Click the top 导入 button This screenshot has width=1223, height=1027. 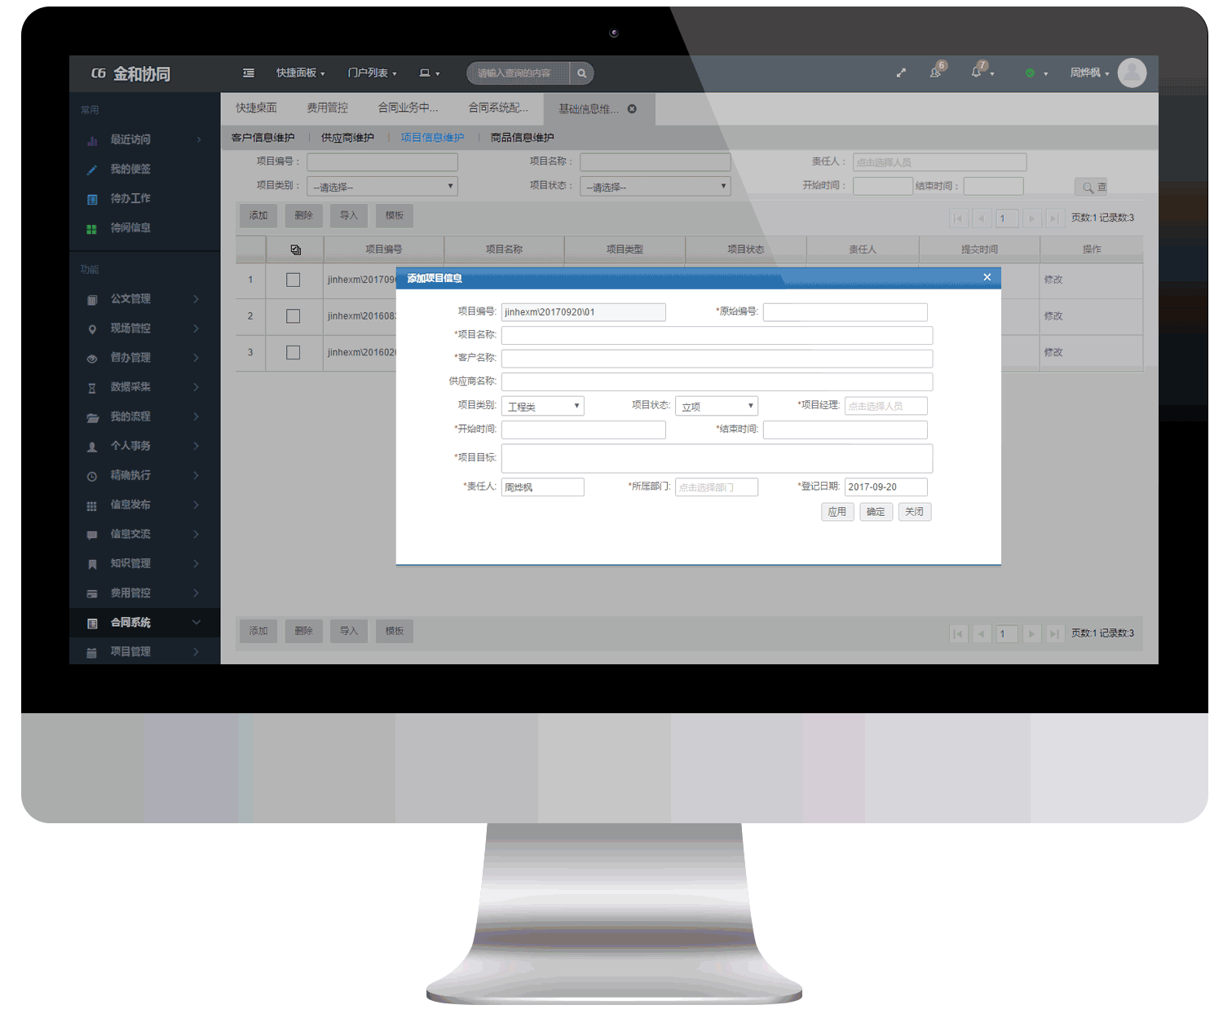click(x=349, y=216)
